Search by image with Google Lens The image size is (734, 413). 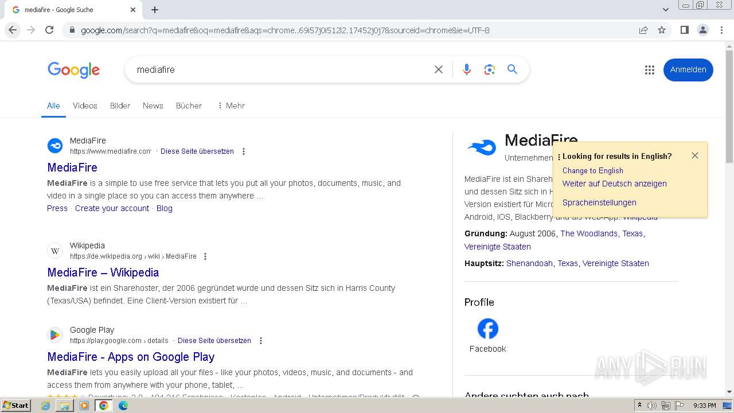pyautogui.click(x=489, y=69)
